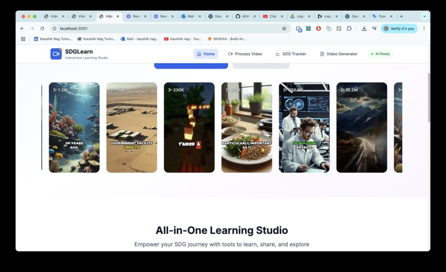
Task: Open the bookmarks bar apps grid icon
Action: coord(23,39)
